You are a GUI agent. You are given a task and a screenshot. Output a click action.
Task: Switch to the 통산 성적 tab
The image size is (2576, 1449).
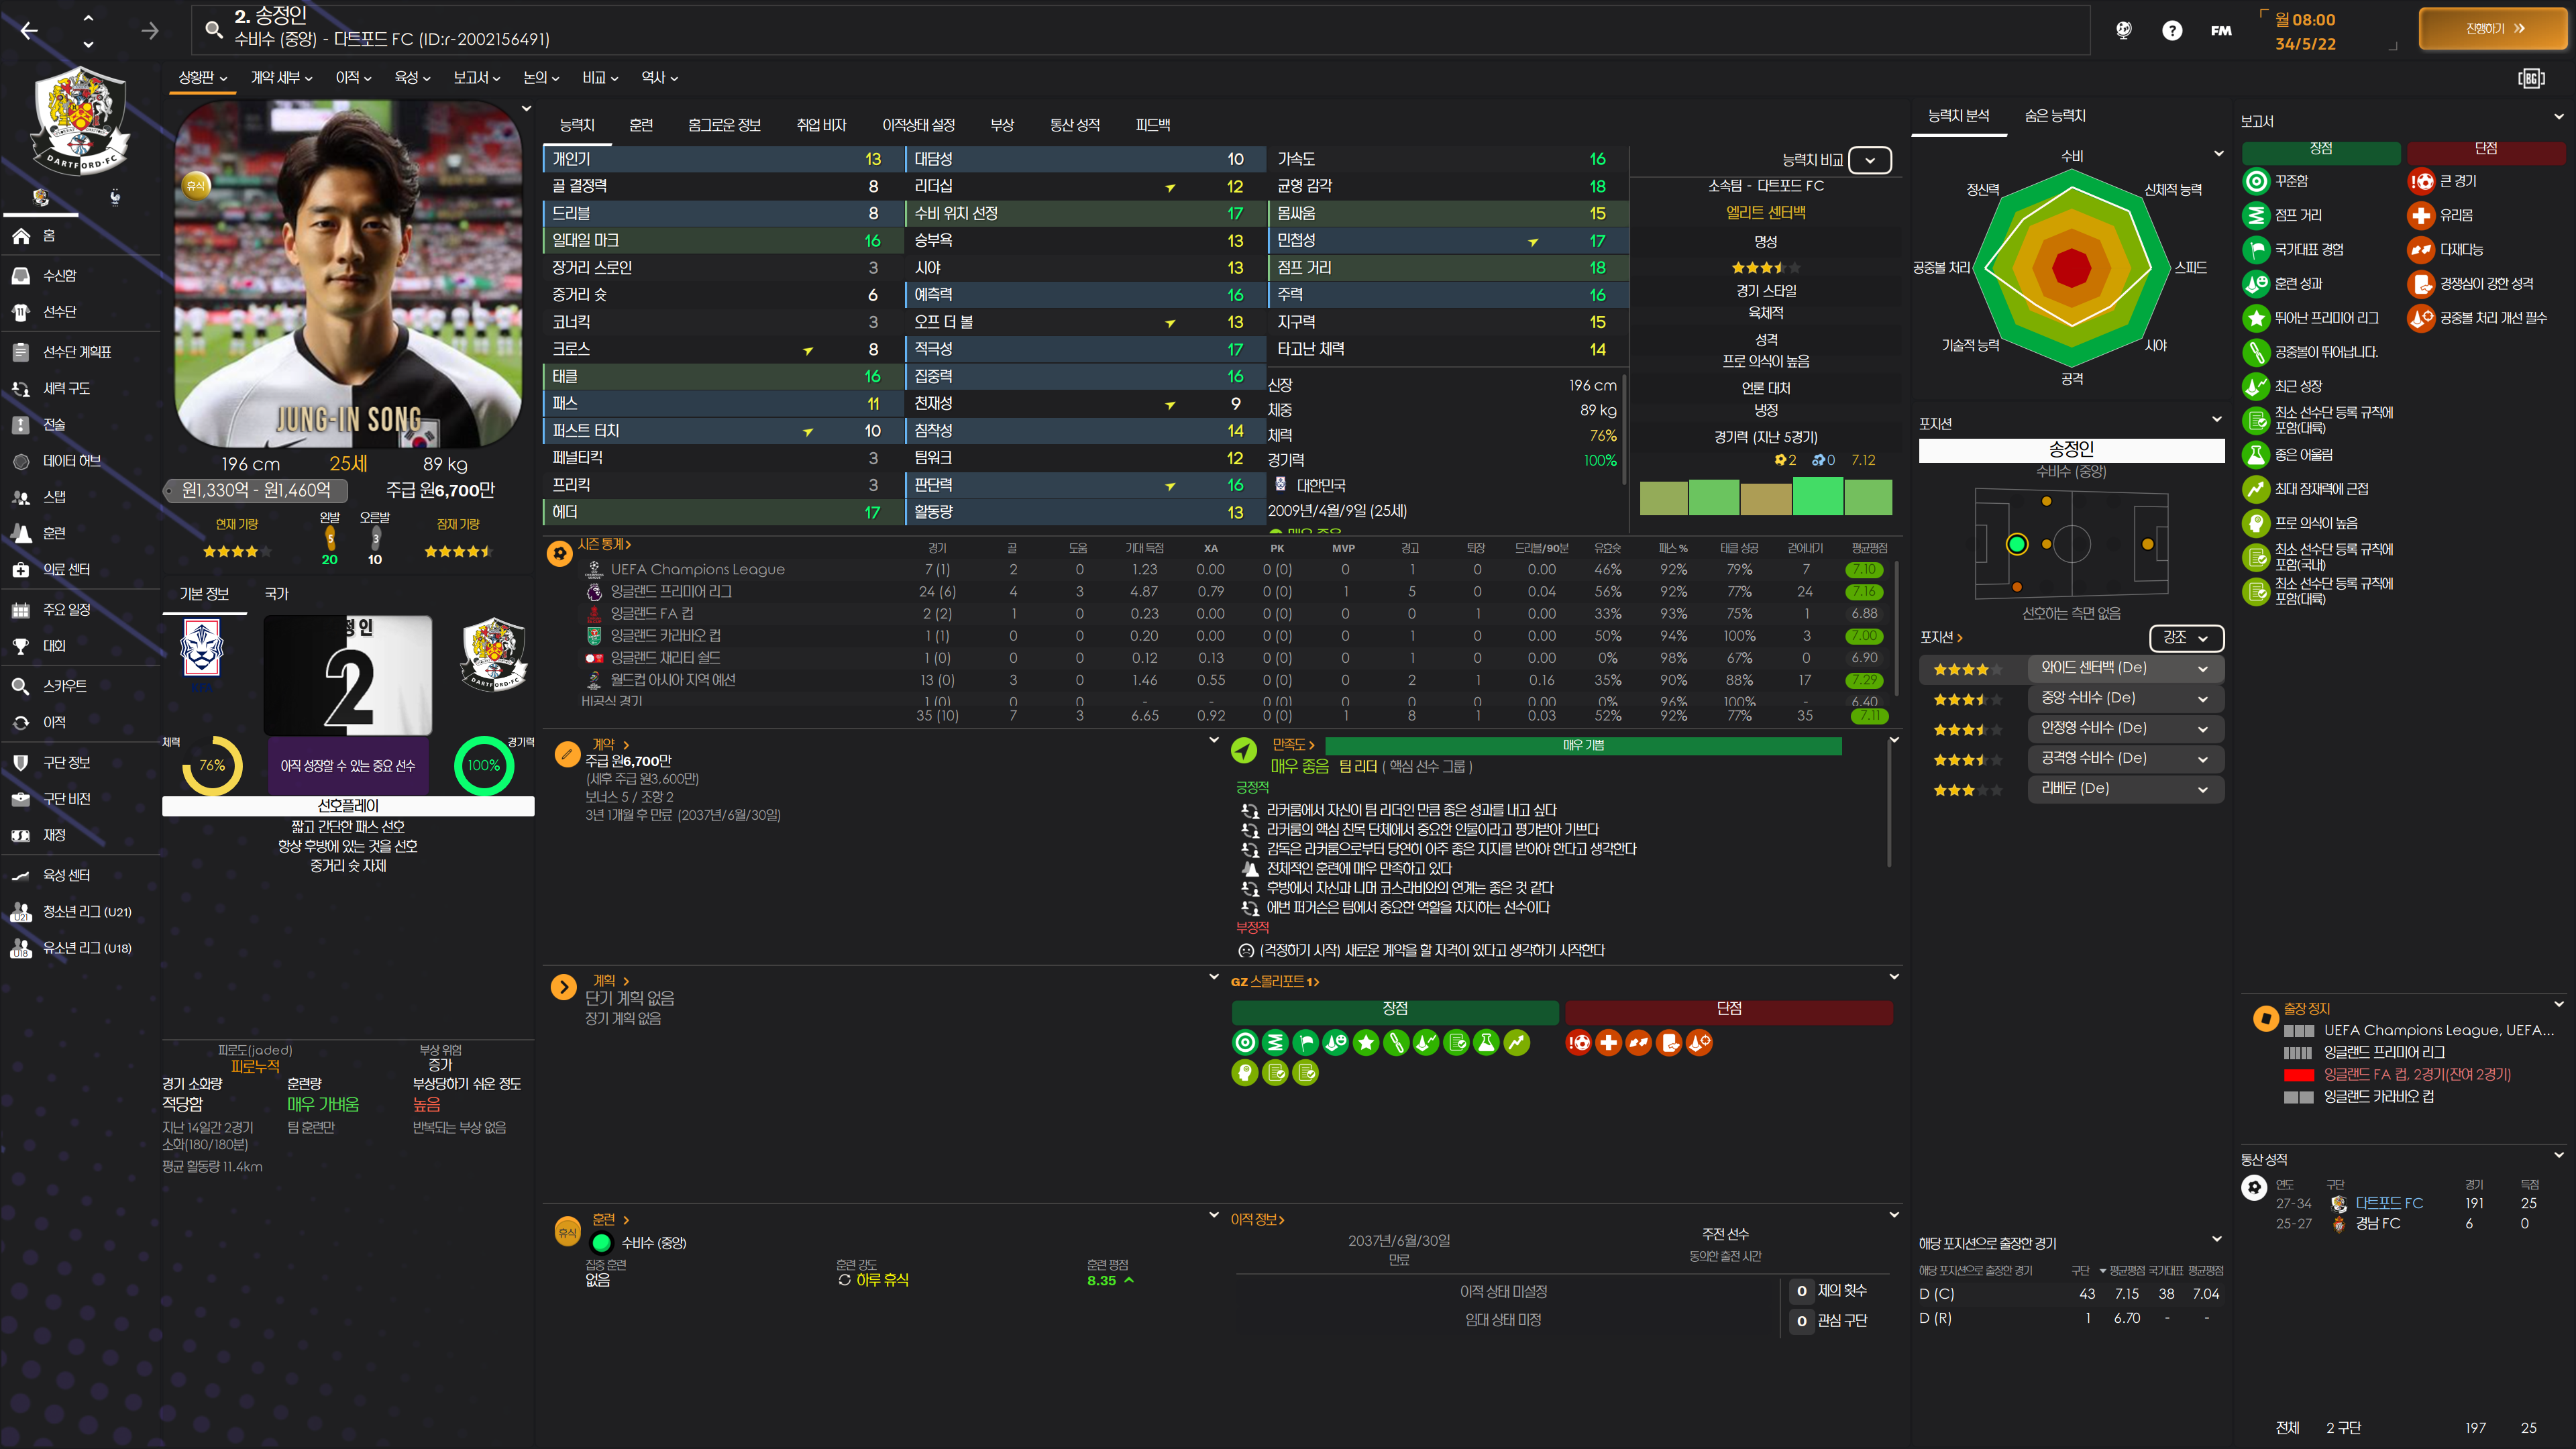(1074, 125)
